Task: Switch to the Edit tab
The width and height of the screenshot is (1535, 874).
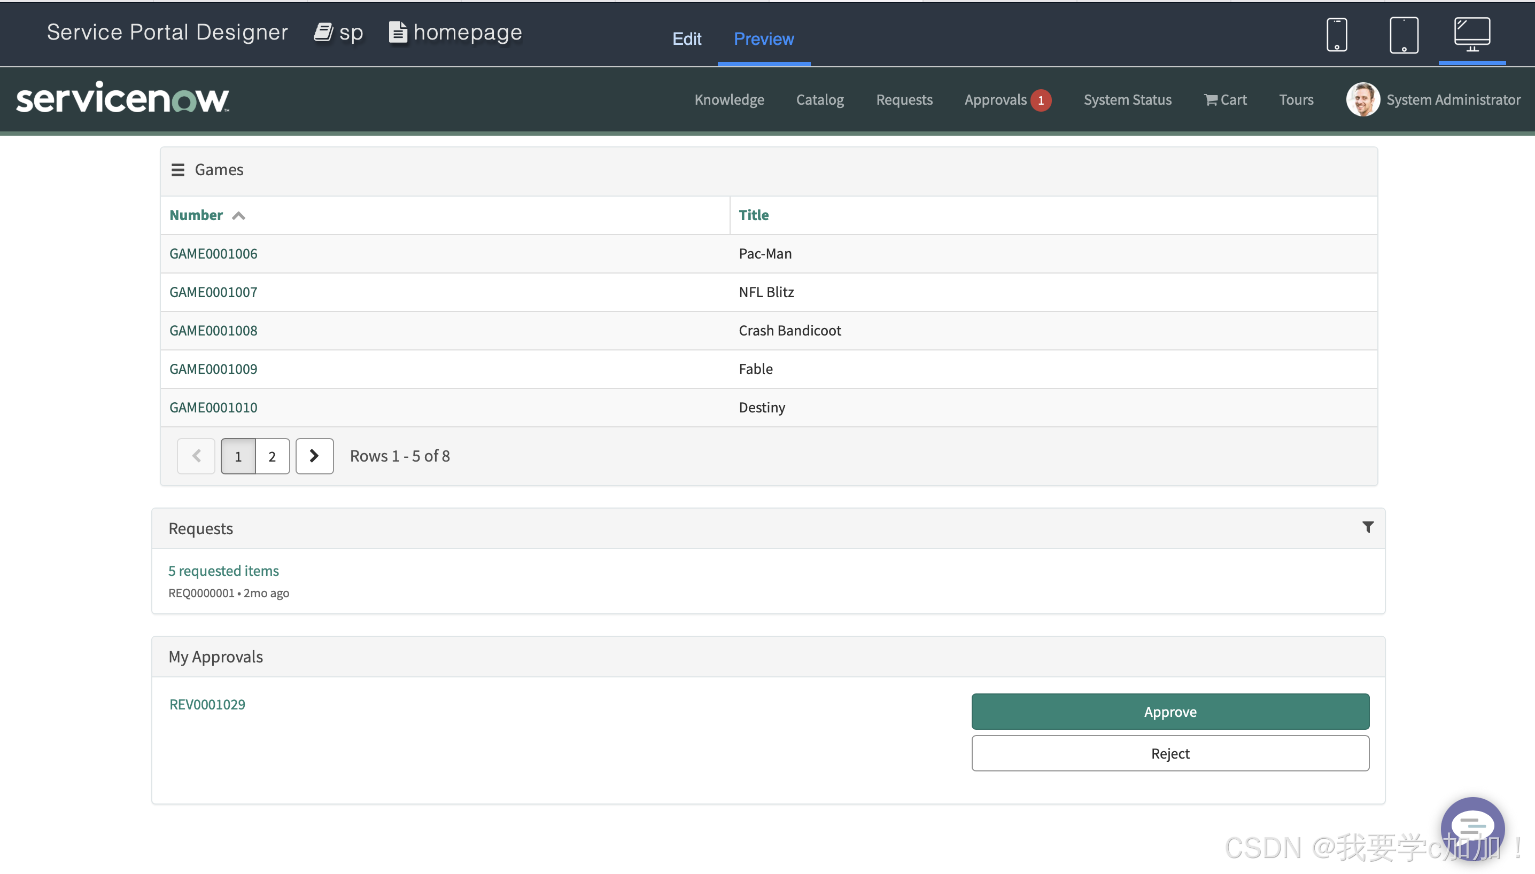Action: pyautogui.click(x=686, y=39)
